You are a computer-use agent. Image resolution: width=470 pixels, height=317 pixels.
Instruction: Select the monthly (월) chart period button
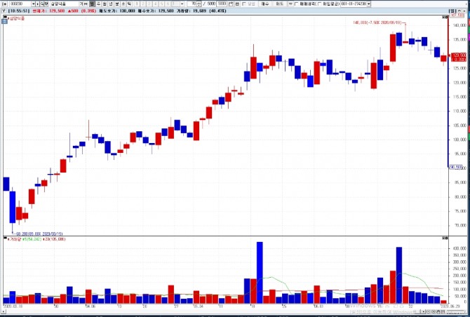[105, 4]
